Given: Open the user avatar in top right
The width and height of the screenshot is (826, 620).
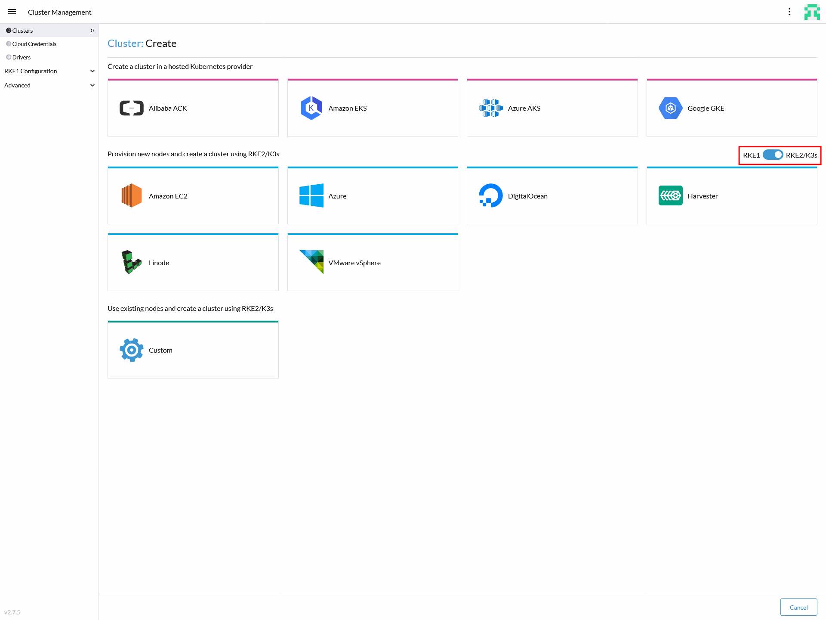Looking at the screenshot, I should click(x=812, y=12).
